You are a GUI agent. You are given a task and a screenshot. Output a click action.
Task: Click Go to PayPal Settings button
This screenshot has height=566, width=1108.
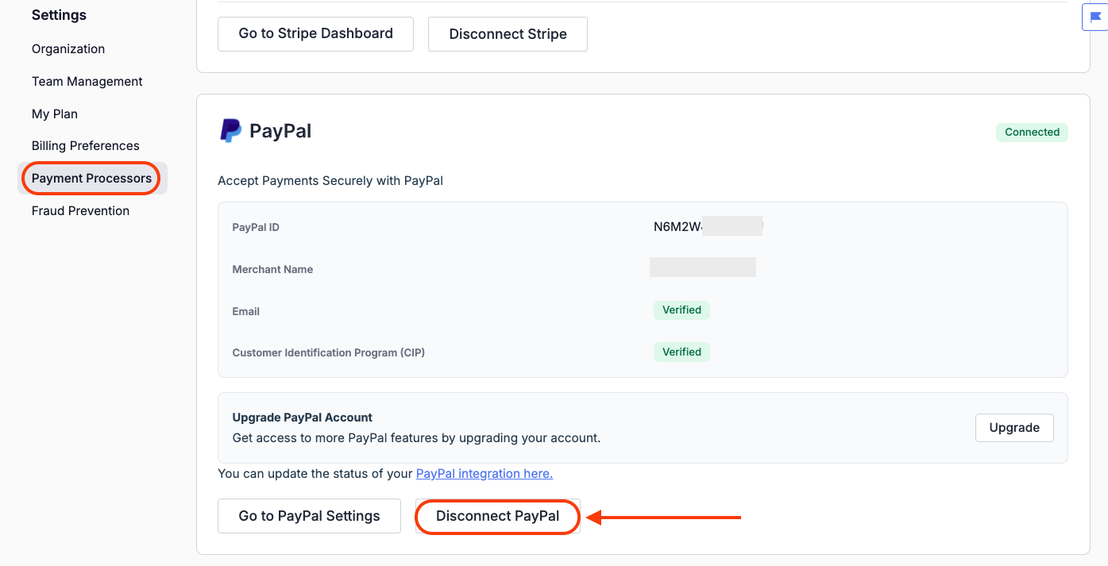pyautogui.click(x=309, y=516)
